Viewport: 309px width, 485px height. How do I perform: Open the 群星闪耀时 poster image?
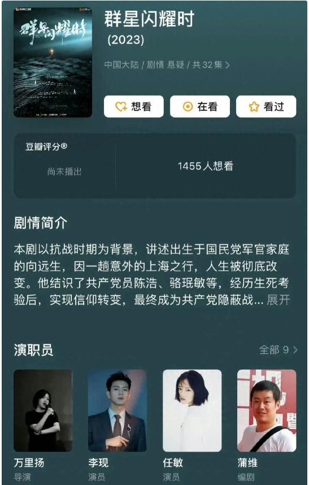tap(53, 63)
